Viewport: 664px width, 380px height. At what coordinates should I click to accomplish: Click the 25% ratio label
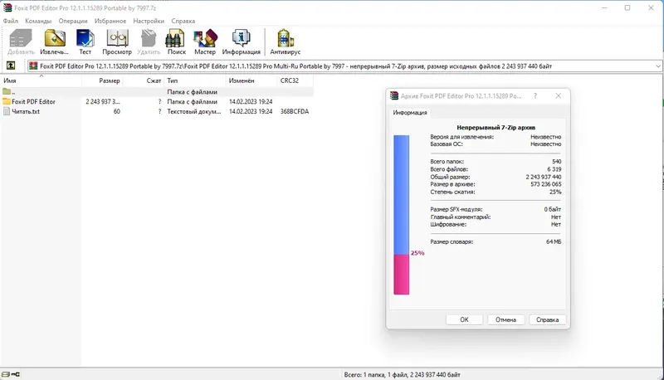click(x=417, y=253)
